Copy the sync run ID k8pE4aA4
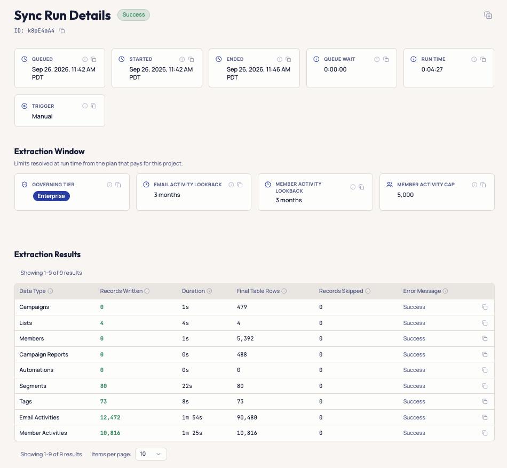This screenshot has width=507, height=468. coord(62,31)
